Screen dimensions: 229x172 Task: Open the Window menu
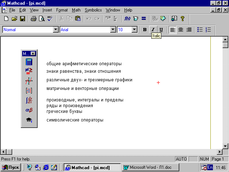pos(113,10)
